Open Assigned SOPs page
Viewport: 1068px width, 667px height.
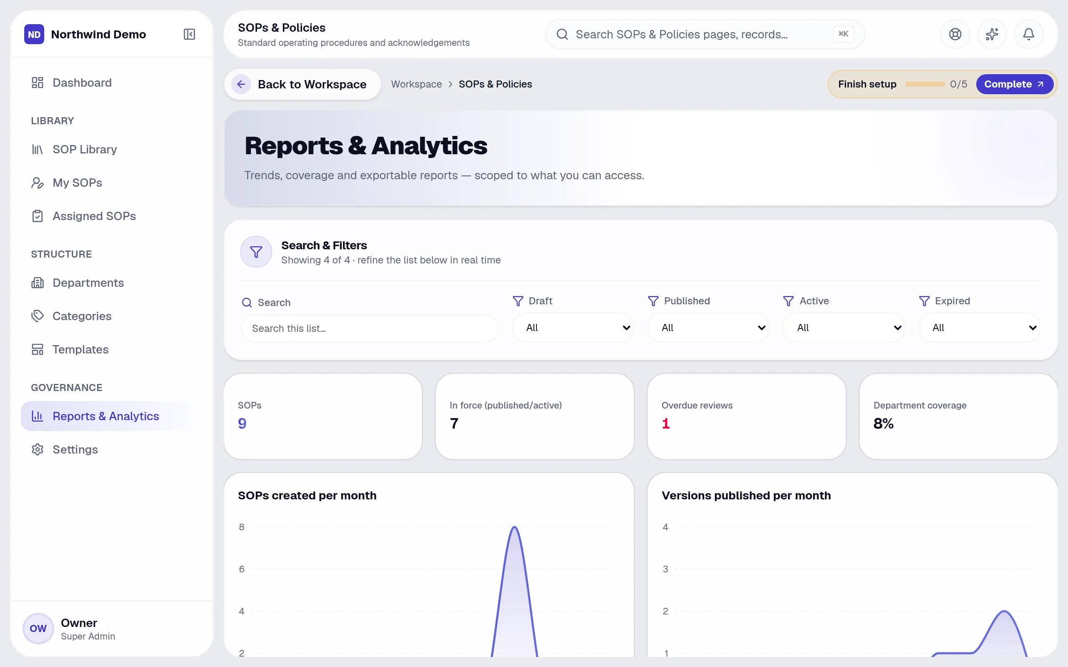pyautogui.click(x=112, y=216)
